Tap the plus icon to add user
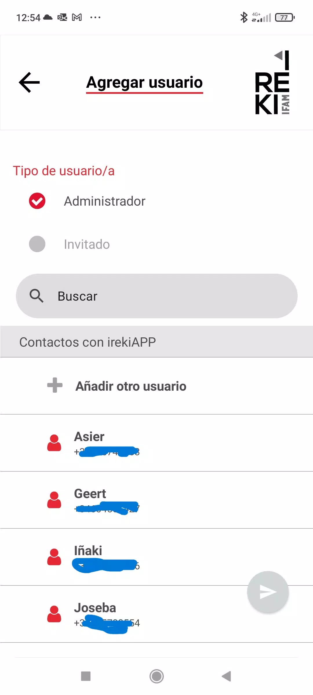The image size is (313, 695). click(55, 385)
